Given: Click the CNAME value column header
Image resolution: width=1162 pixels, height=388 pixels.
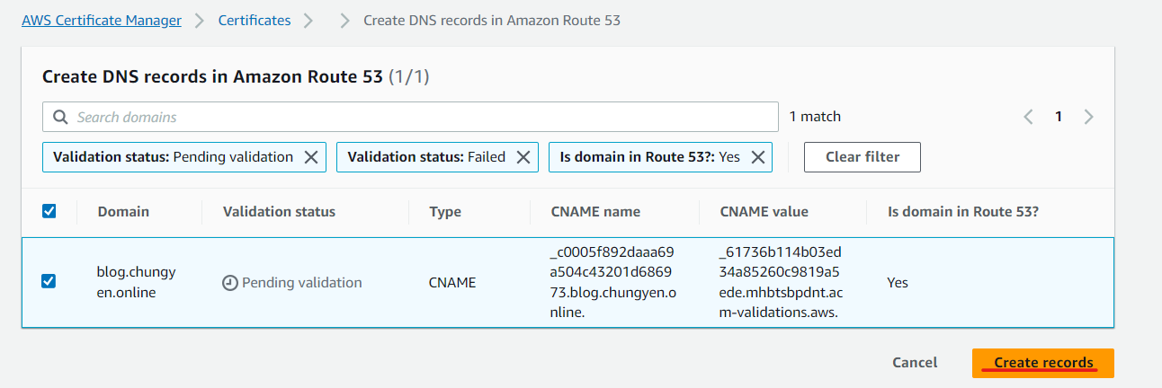Looking at the screenshot, I should pos(764,212).
